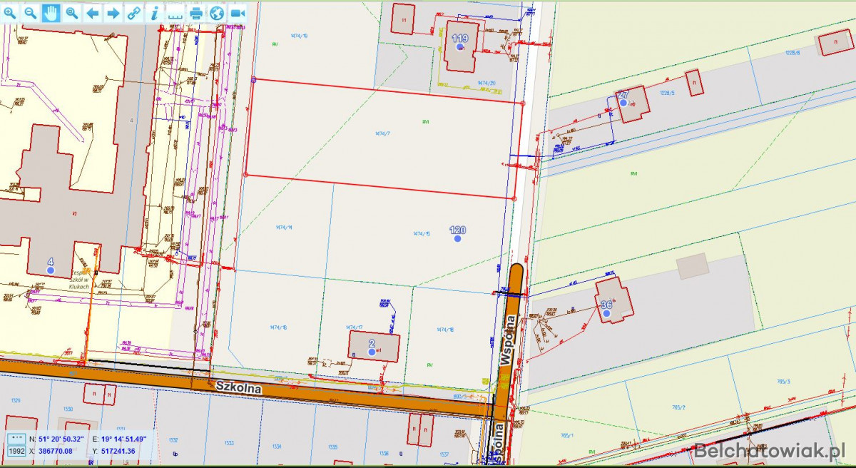Viewport: 856px width, 468px height.
Task: Open the globe map layers icon
Action: 217,13
